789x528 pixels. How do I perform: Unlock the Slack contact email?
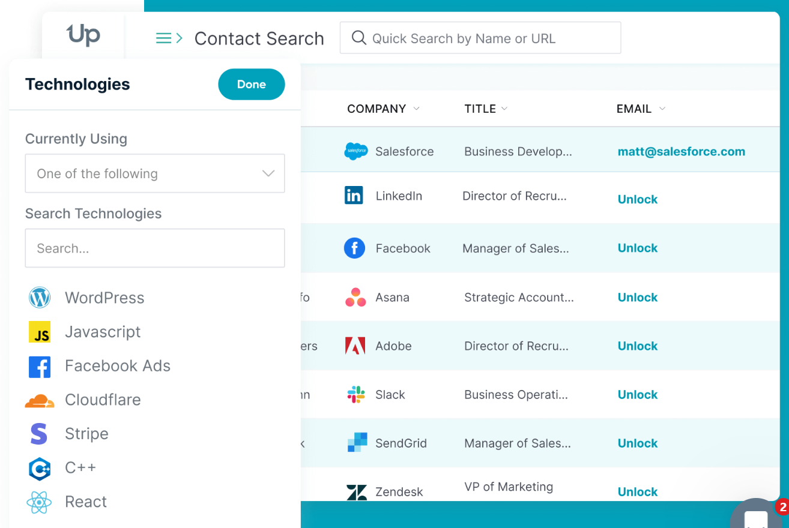click(638, 394)
